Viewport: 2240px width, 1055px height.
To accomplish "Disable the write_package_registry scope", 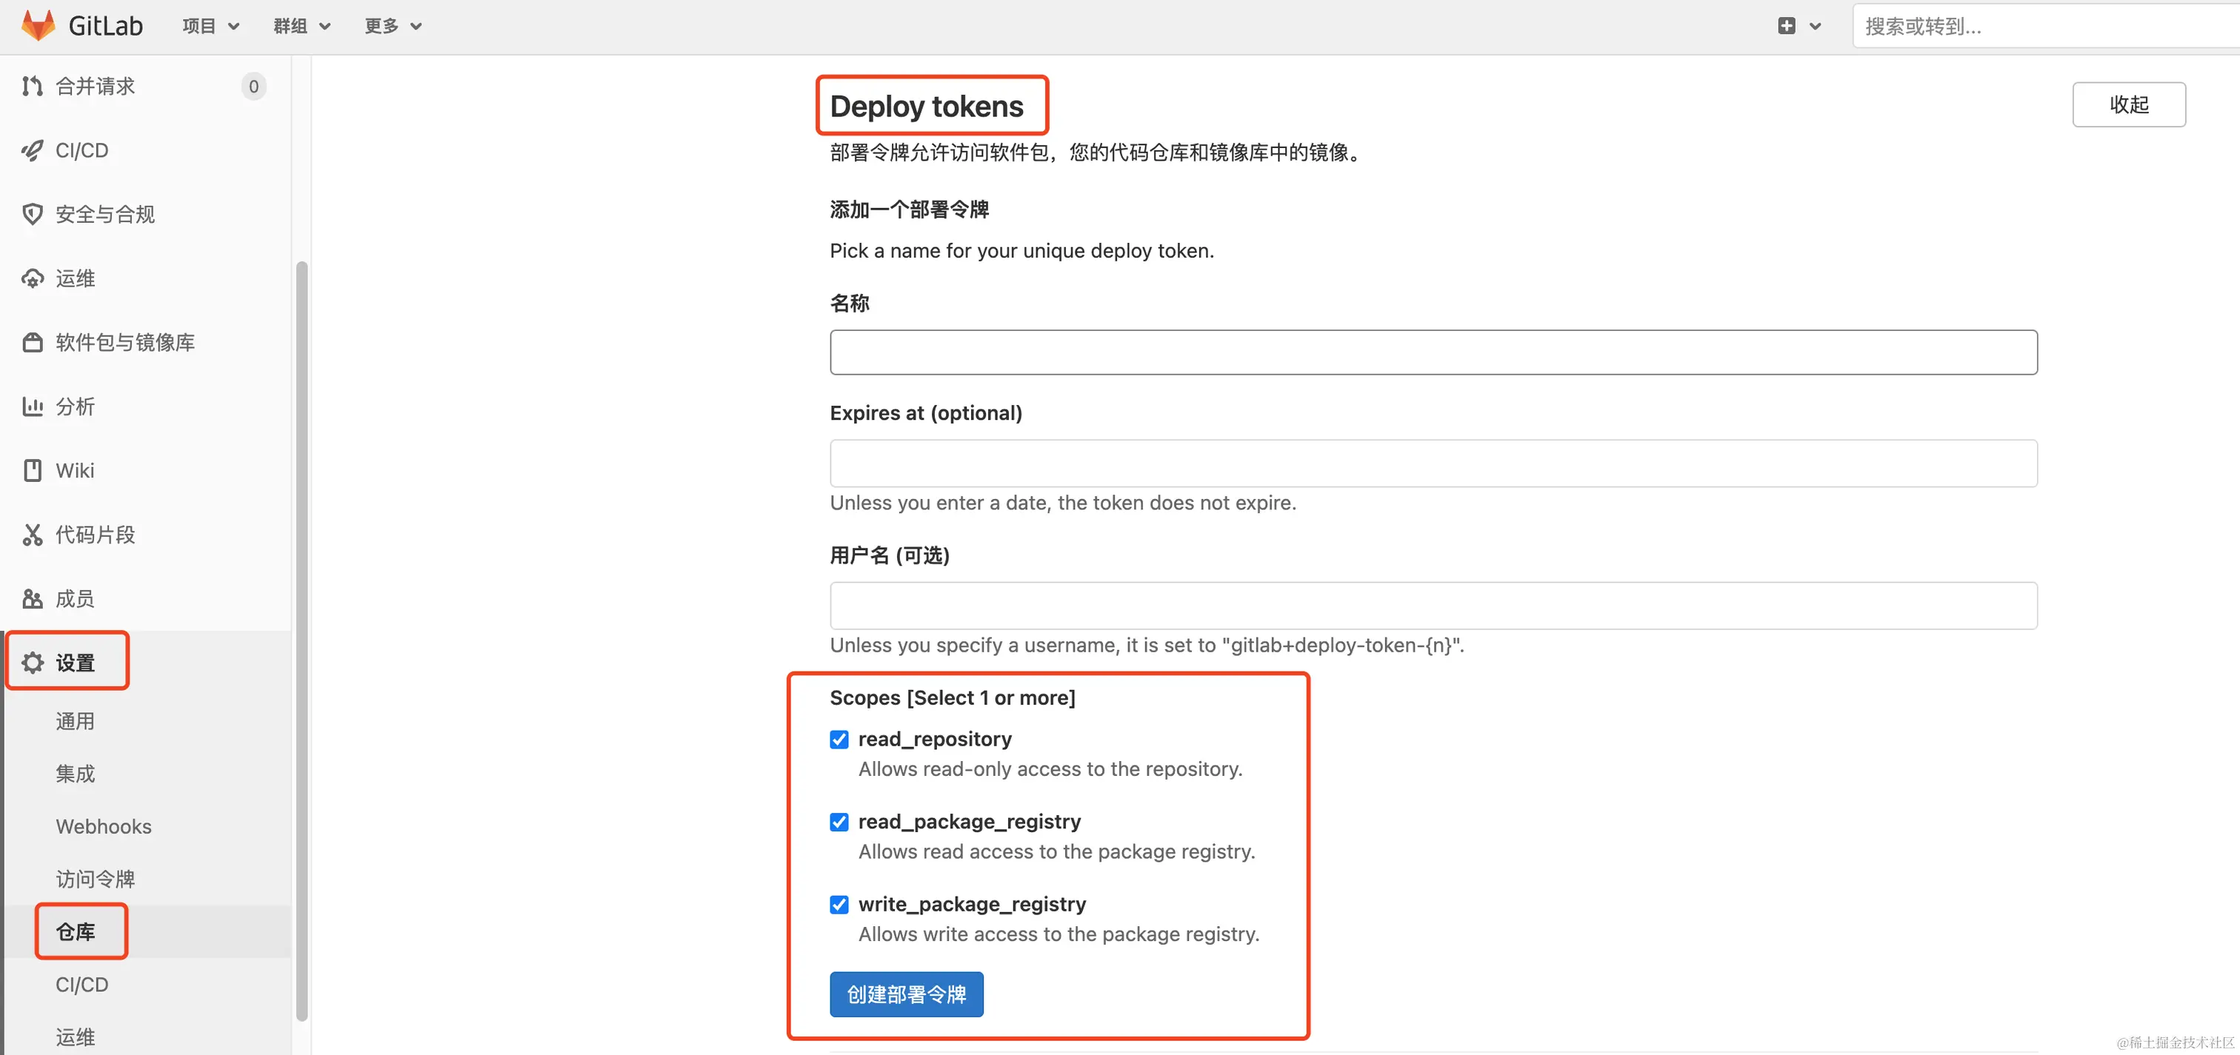I will coord(839,905).
